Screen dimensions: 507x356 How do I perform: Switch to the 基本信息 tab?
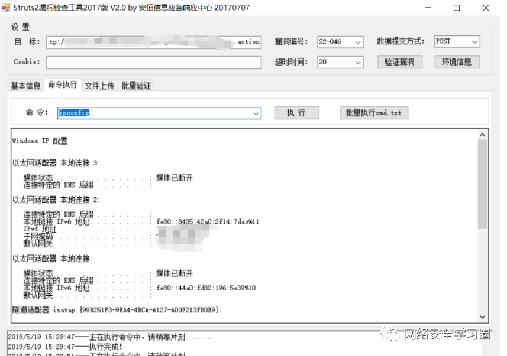pyautogui.click(x=25, y=86)
